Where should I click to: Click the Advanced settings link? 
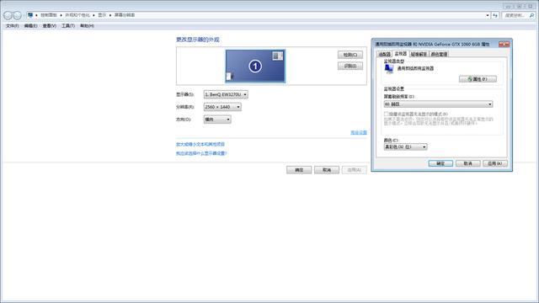point(359,133)
